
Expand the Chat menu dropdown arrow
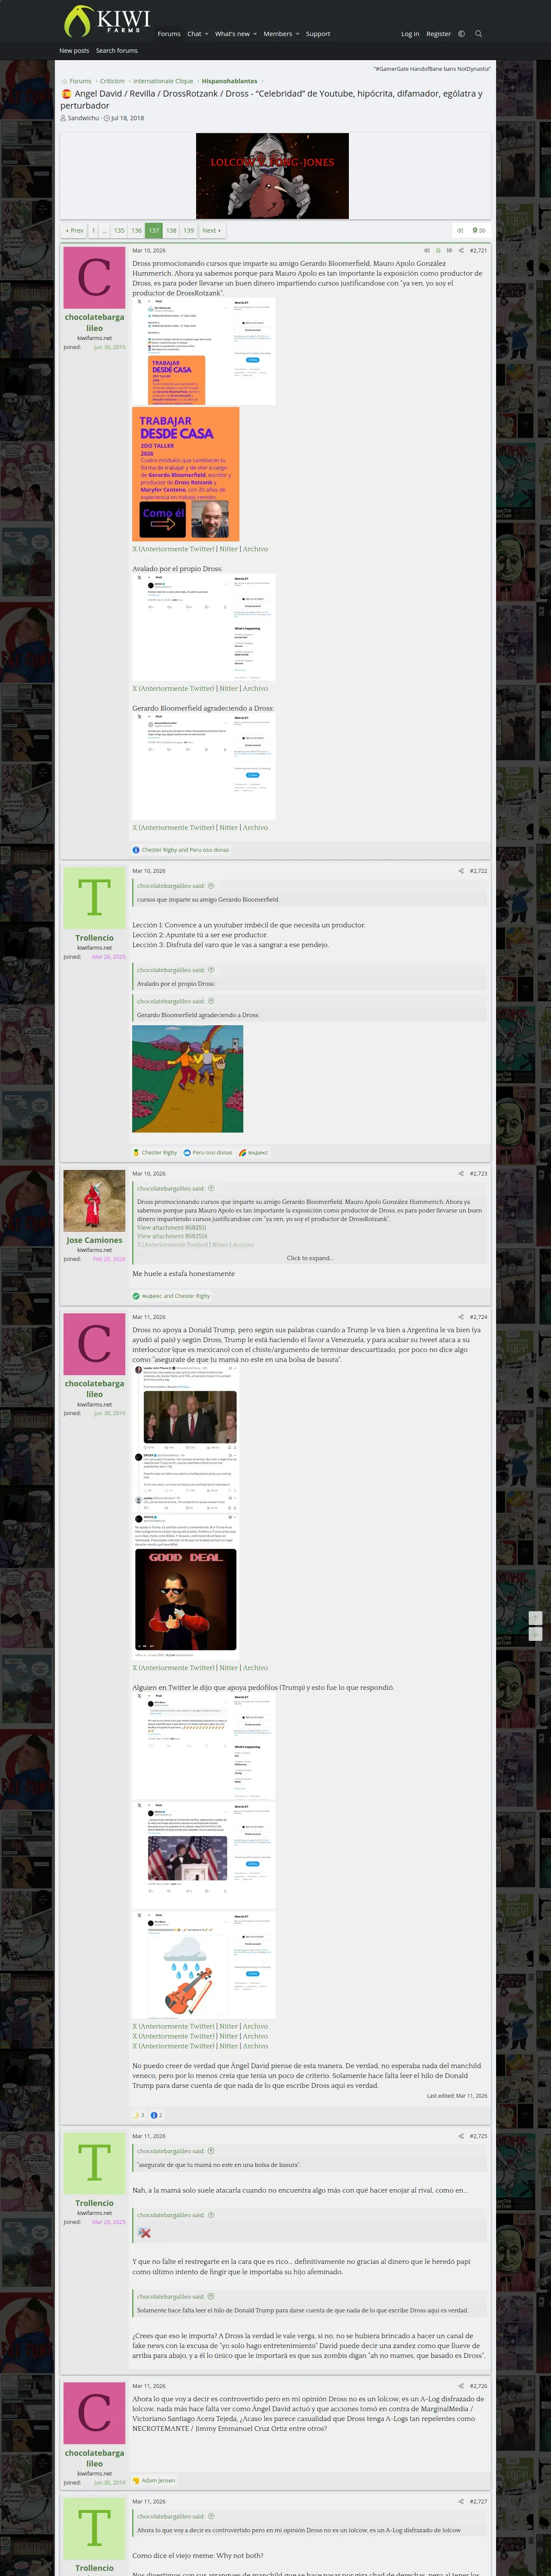(x=206, y=34)
